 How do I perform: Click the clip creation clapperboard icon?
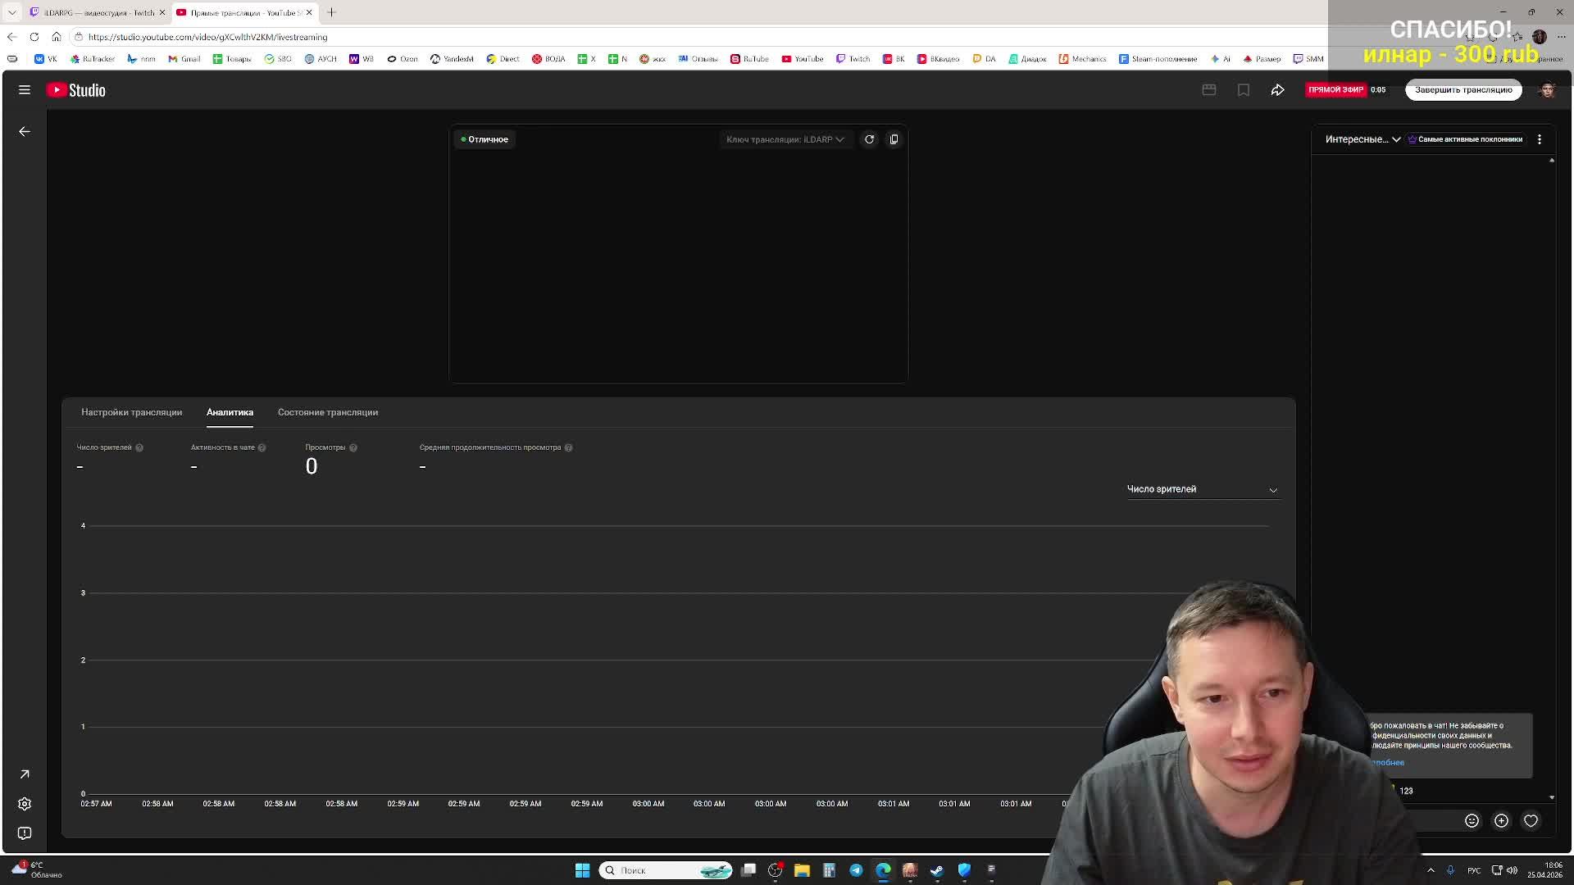1209,90
